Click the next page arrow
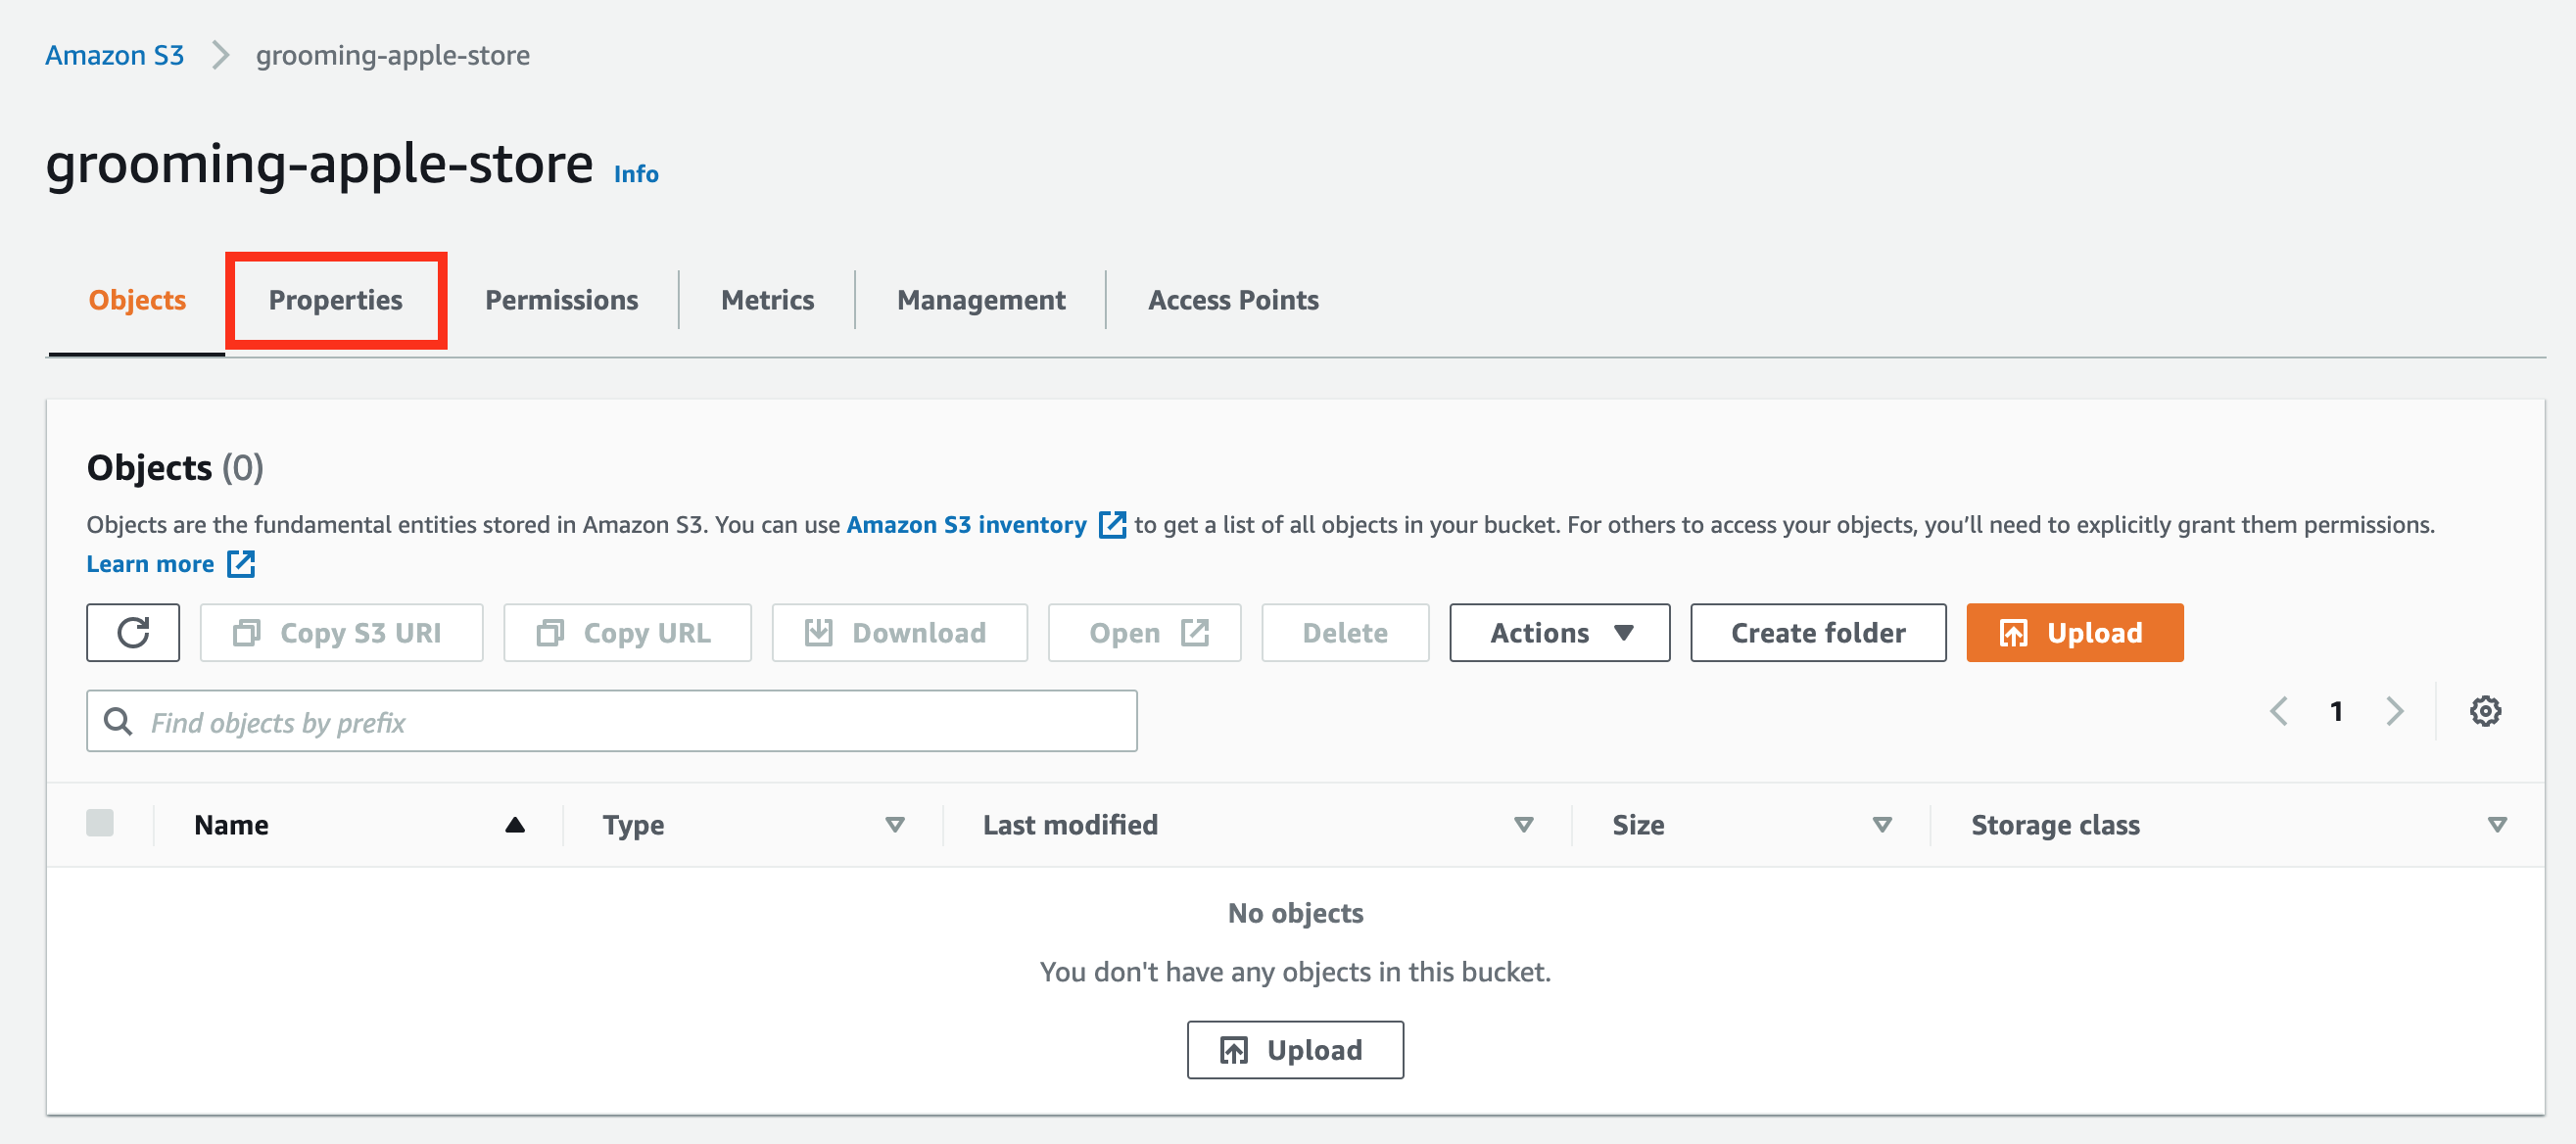Screen dimensions: 2576x1144 click(x=2394, y=711)
